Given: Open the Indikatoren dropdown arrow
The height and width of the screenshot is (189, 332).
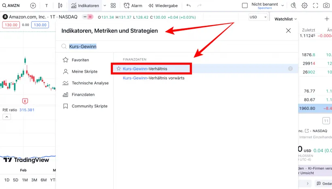Looking at the screenshot, I should pyautogui.click(x=105, y=6).
